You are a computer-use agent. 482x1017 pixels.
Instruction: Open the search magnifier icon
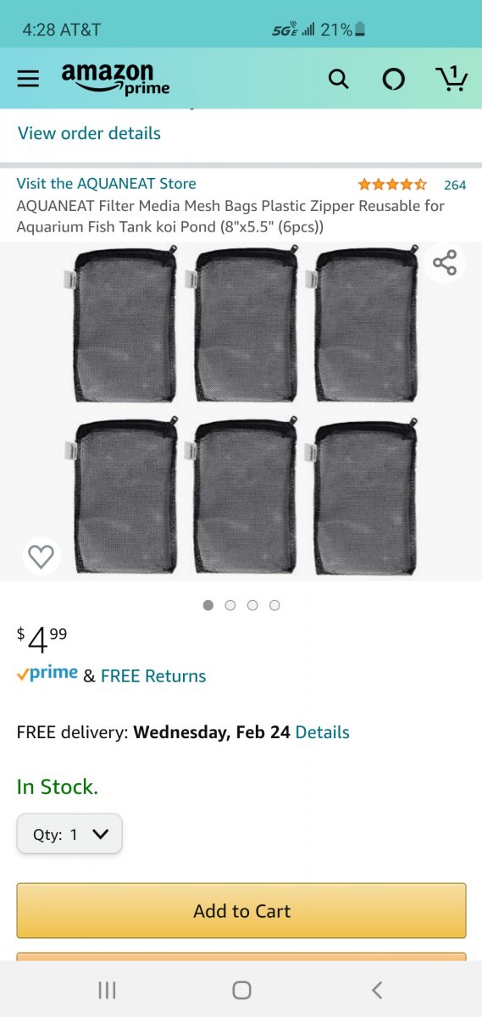click(338, 79)
